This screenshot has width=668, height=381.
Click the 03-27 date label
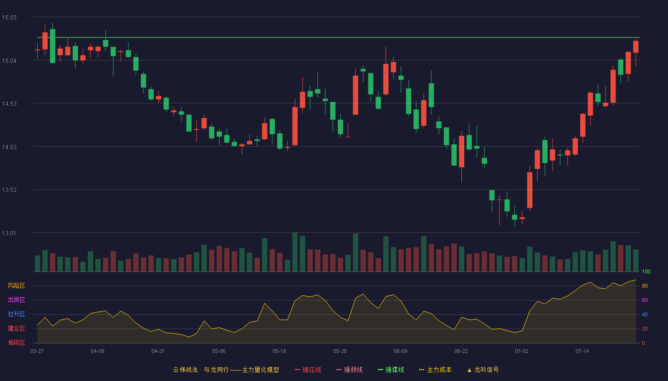37,351
